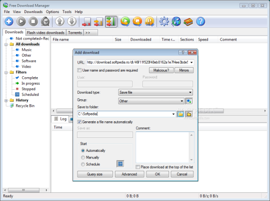Click the Query size button
The width and height of the screenshot is (270, 201).
point(95,174)
